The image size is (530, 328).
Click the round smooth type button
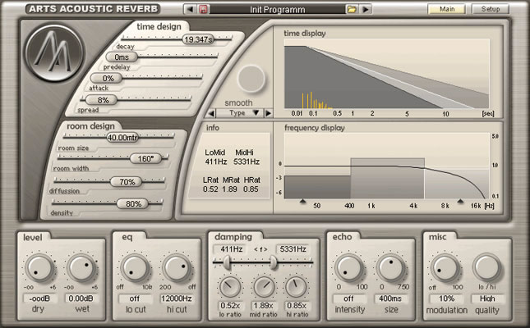(251, 80)
